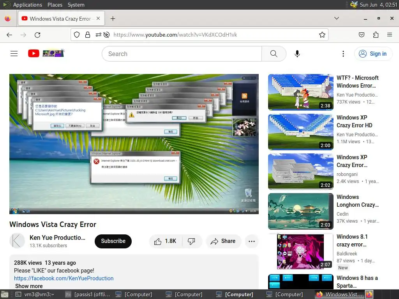This screenshot has height=299, width=399.
Task: Click the Sign in button
Action: 373,54
